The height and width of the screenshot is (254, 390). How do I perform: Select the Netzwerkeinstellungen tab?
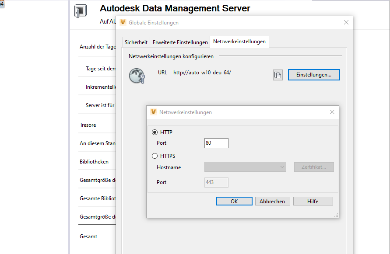pyautogui.click(x=239, y=42)
